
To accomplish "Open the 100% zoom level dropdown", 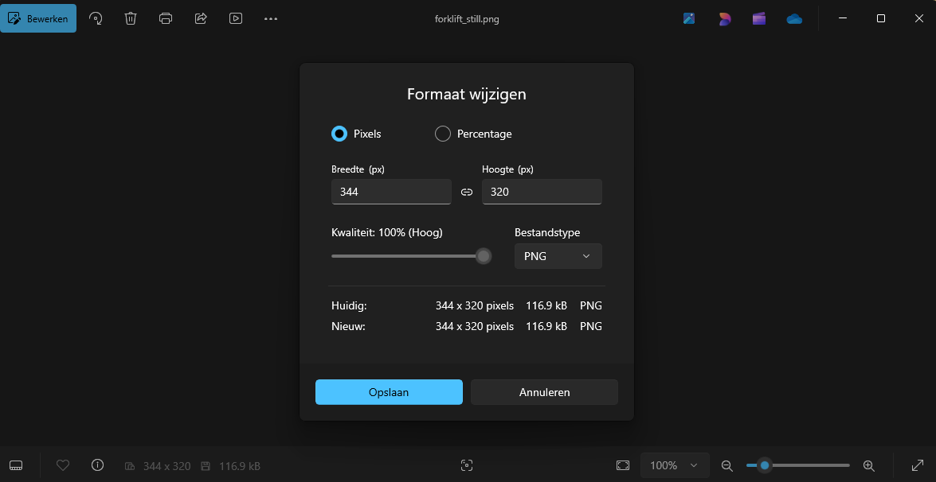I will pos(675,465).
